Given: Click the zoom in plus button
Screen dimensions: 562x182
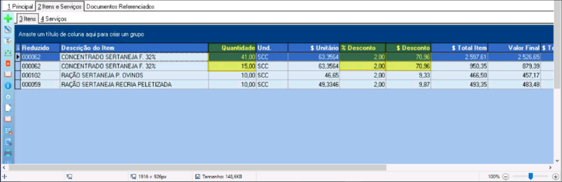Looking at the screenshot, I should pyautogui.click(x=555, y=177).
